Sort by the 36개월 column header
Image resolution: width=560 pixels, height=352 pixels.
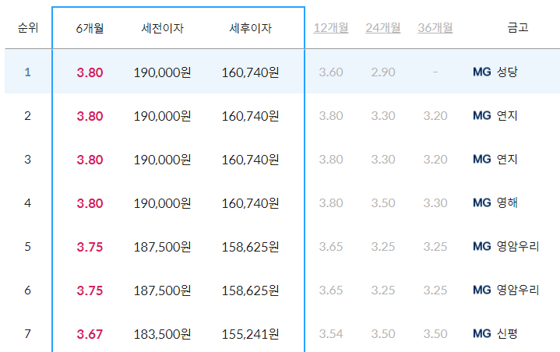[435, 28]
